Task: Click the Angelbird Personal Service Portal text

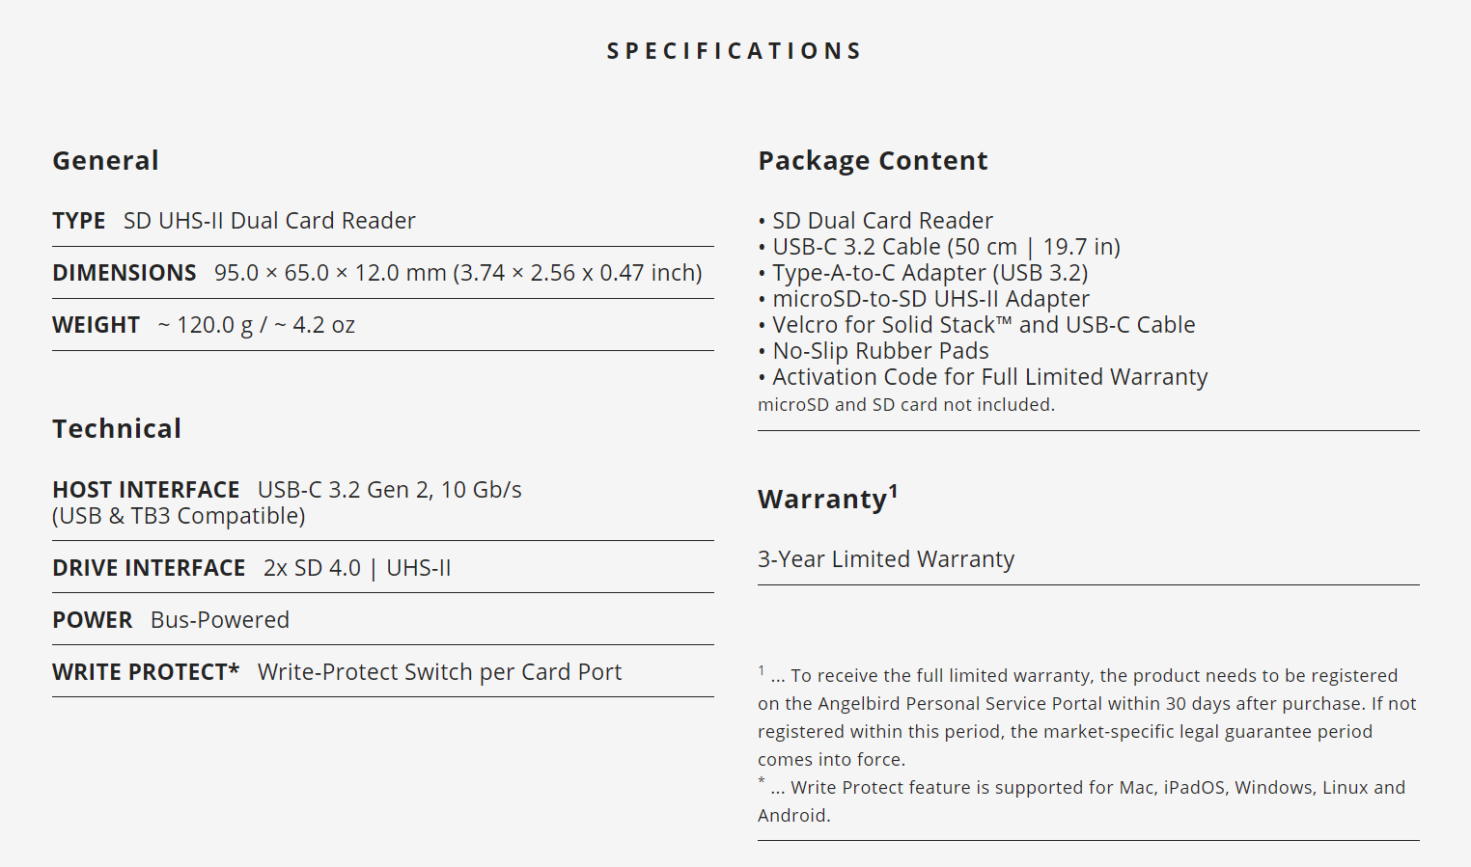Action: [959, 704]
